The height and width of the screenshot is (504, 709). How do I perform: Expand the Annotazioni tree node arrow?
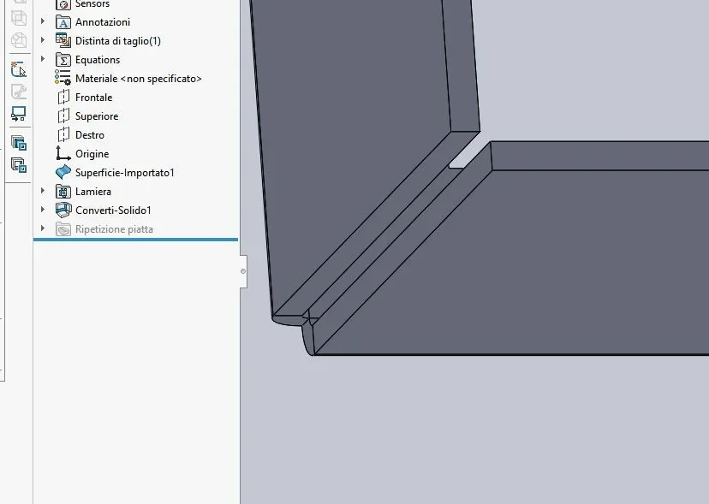43,21
